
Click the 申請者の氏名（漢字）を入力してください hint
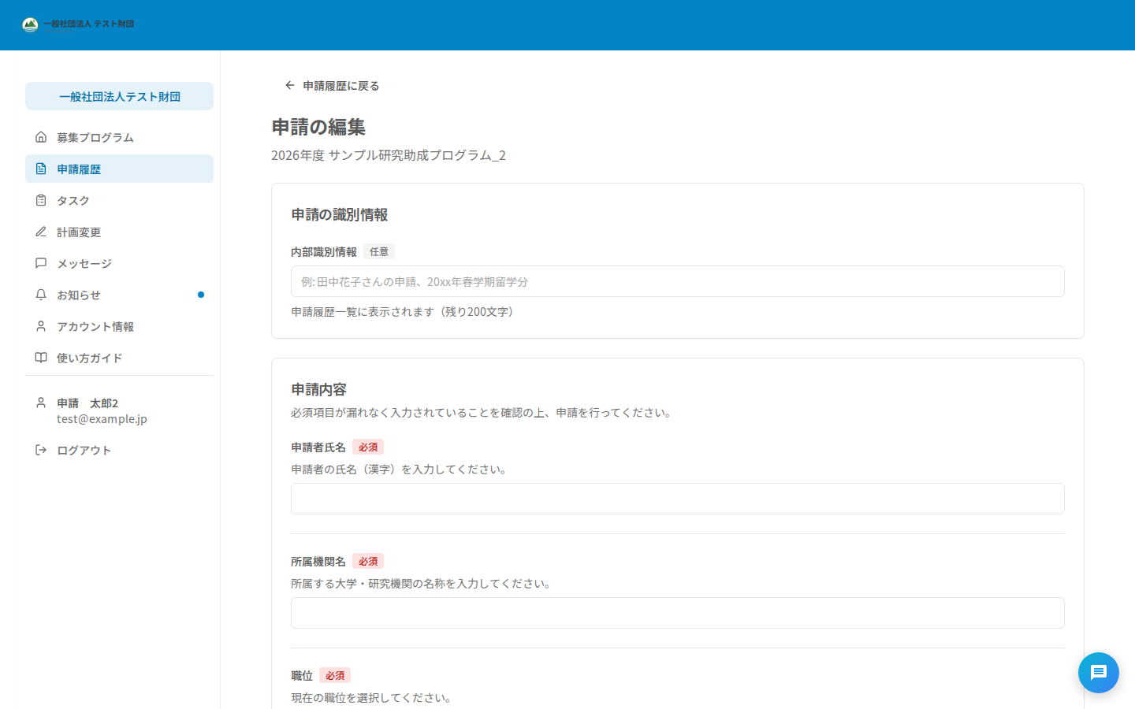coord(400,470)
